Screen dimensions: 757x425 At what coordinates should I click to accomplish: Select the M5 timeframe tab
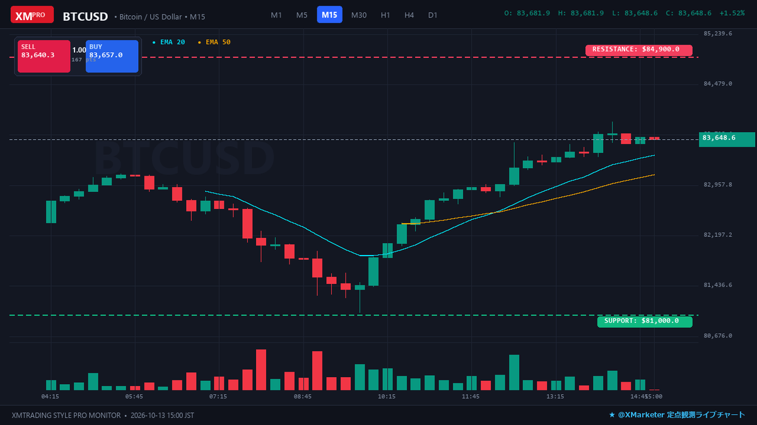[302, 15]
